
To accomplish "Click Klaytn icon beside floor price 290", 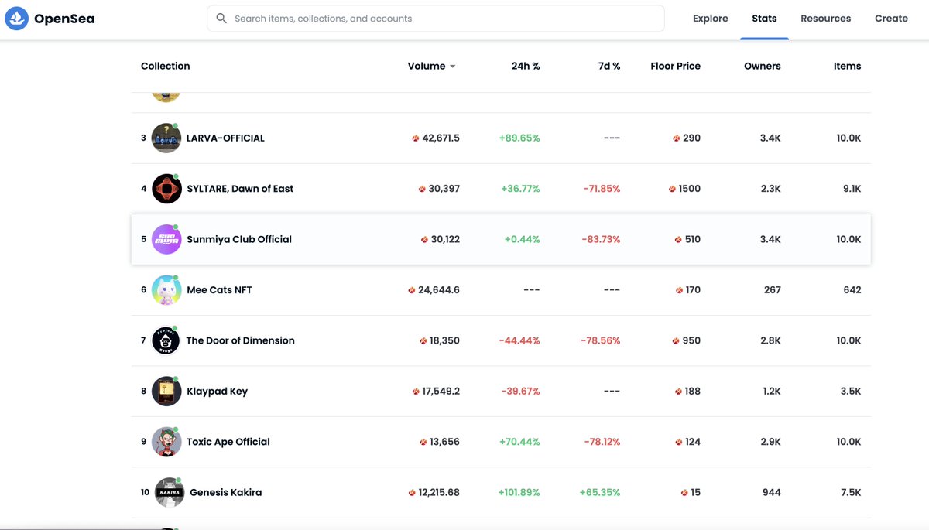I will click(x=677, y=138).
